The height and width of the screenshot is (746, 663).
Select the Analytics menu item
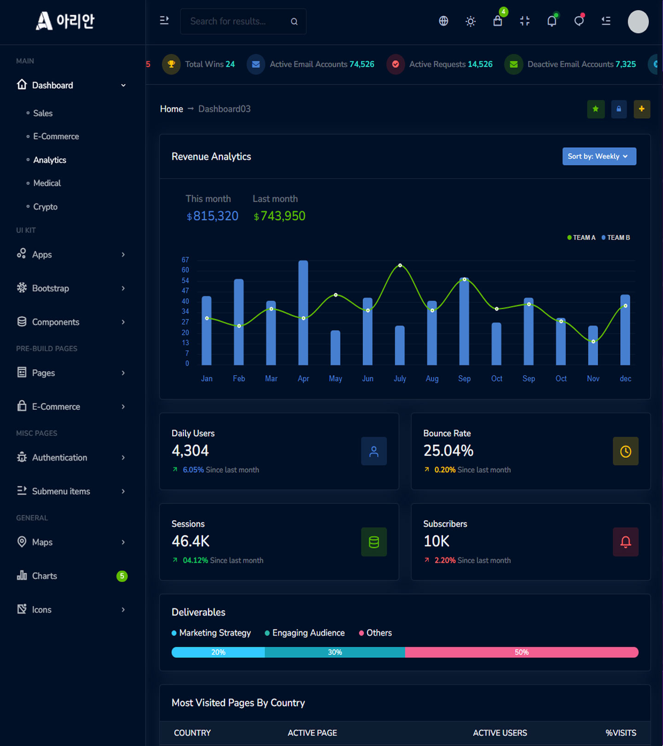coord(50,160)
